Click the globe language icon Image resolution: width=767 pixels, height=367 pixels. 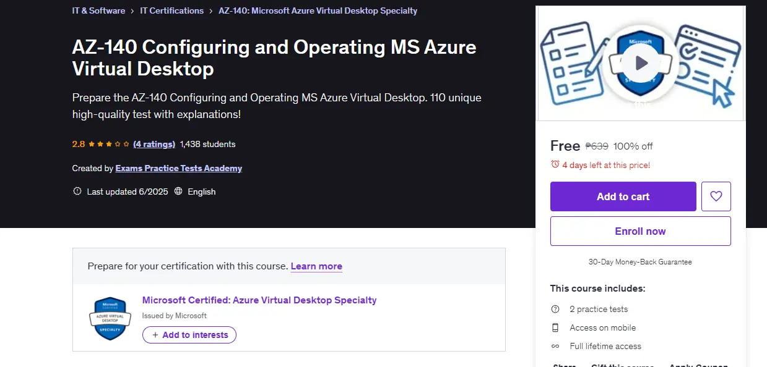coord(178,192)
